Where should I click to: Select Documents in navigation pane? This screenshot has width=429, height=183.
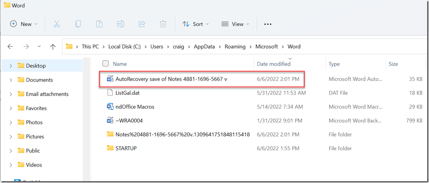39,80
